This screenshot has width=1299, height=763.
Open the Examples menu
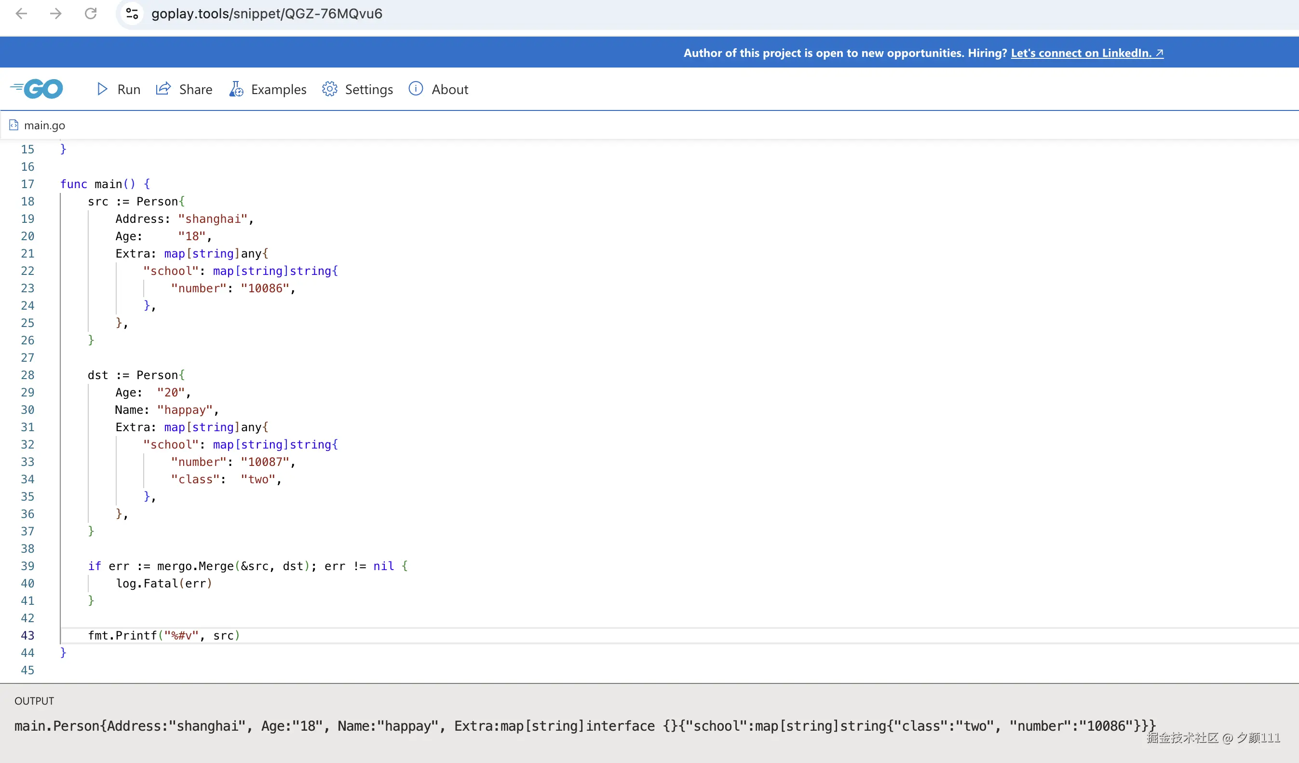pyautogui.click(x=278, y=90)
